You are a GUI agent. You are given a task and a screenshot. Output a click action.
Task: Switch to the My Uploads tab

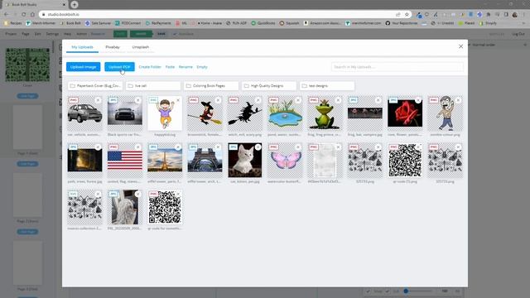pos(83,47)
